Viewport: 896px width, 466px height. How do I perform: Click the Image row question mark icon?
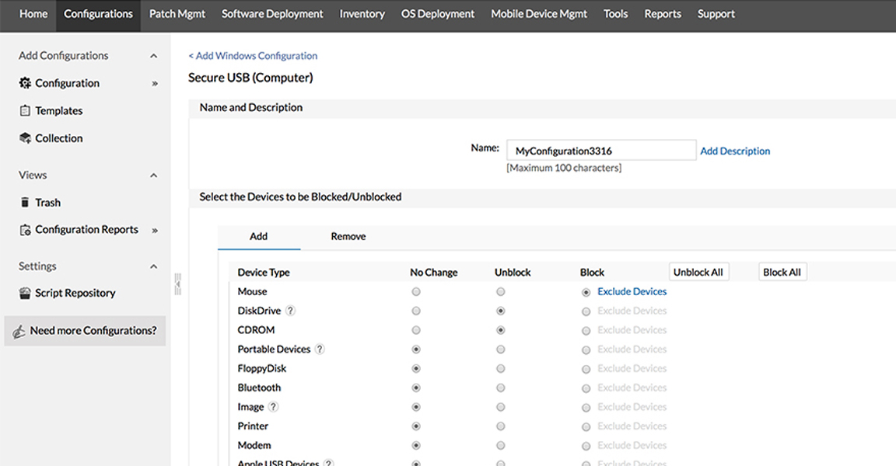272,406
